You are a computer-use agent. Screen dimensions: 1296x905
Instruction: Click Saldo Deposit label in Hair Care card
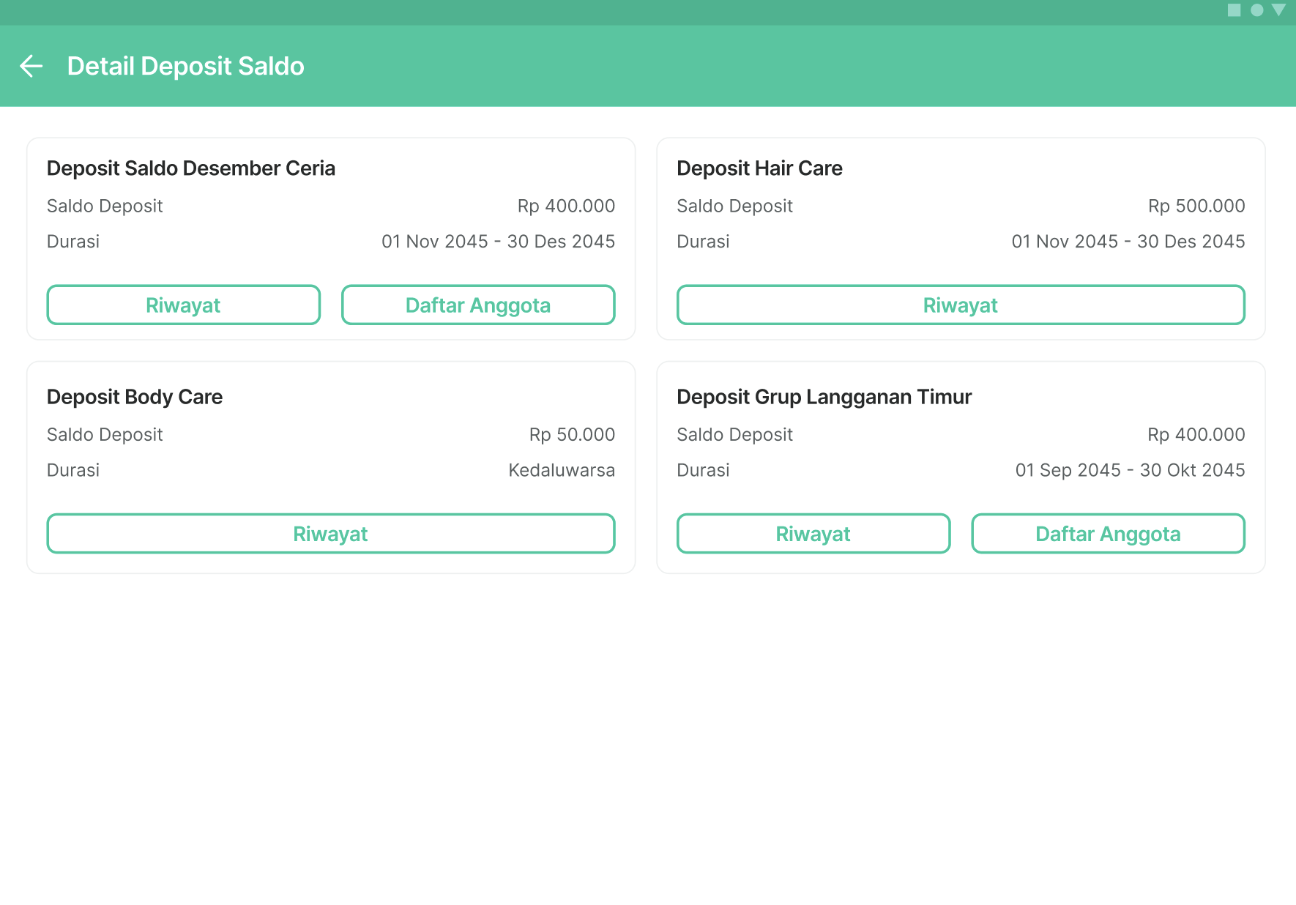(x=735, y=206)
